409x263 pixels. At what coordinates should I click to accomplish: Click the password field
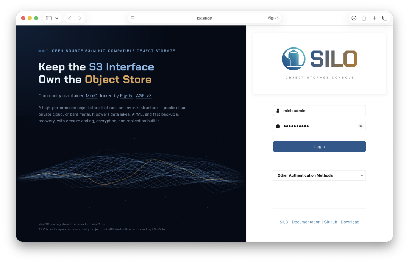[x=320, y=126]
